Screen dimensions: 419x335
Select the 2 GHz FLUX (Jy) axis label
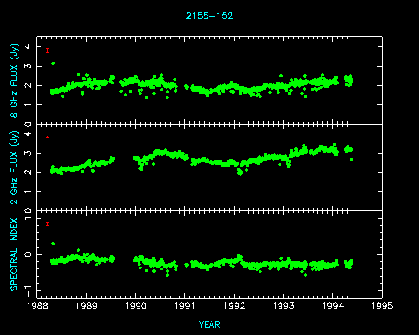click(x=14, y=167)
